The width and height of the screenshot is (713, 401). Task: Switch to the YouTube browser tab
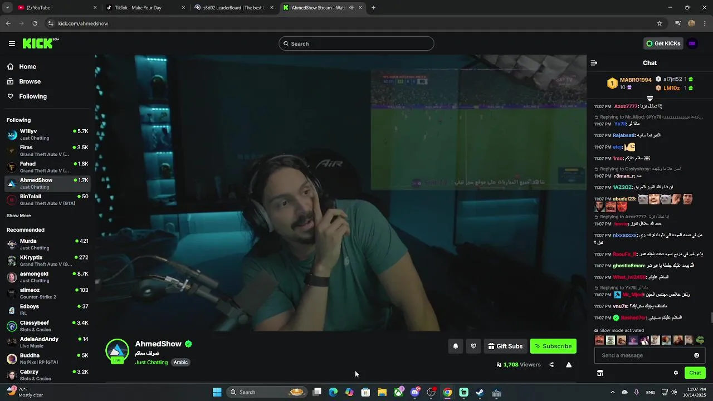[56, 8]
